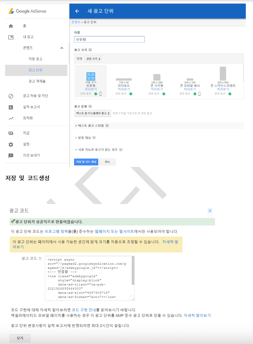
Task: Open 의견 보내기 in the sidebar
Action: tap(31, 155)
